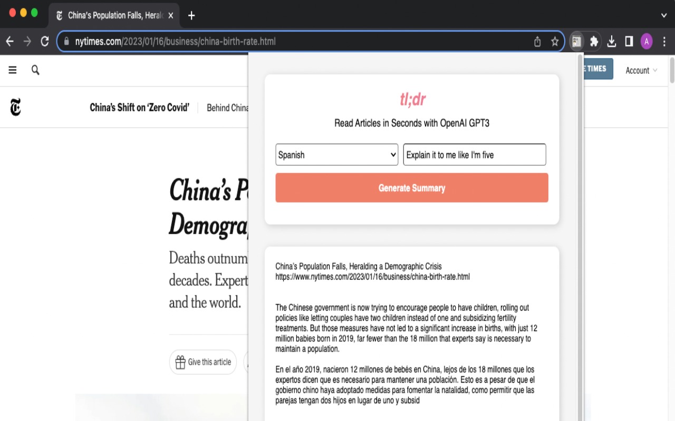Go forward with the browser forward arrow
This screenshot has width=675, height=421.
(x=27, y=42)
